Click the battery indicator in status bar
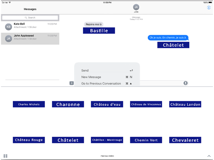The height and width of the screenshot is (160, 214). 210,2
